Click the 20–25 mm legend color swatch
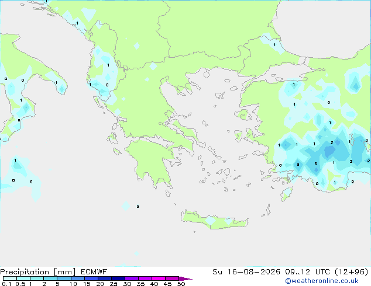The image size is (371, 286). tap(104, 278)
